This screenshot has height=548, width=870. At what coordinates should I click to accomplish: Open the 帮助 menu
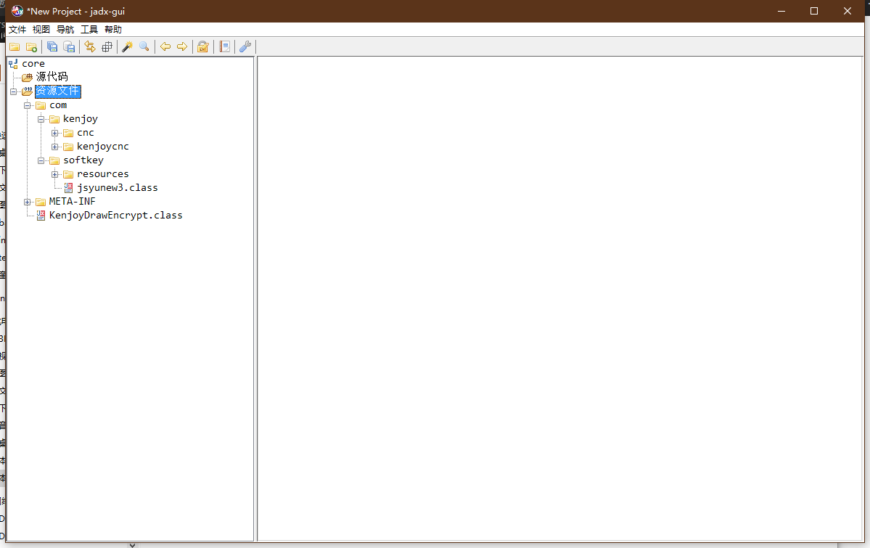(113, 30)
